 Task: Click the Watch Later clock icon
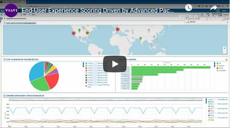(189, 8)
